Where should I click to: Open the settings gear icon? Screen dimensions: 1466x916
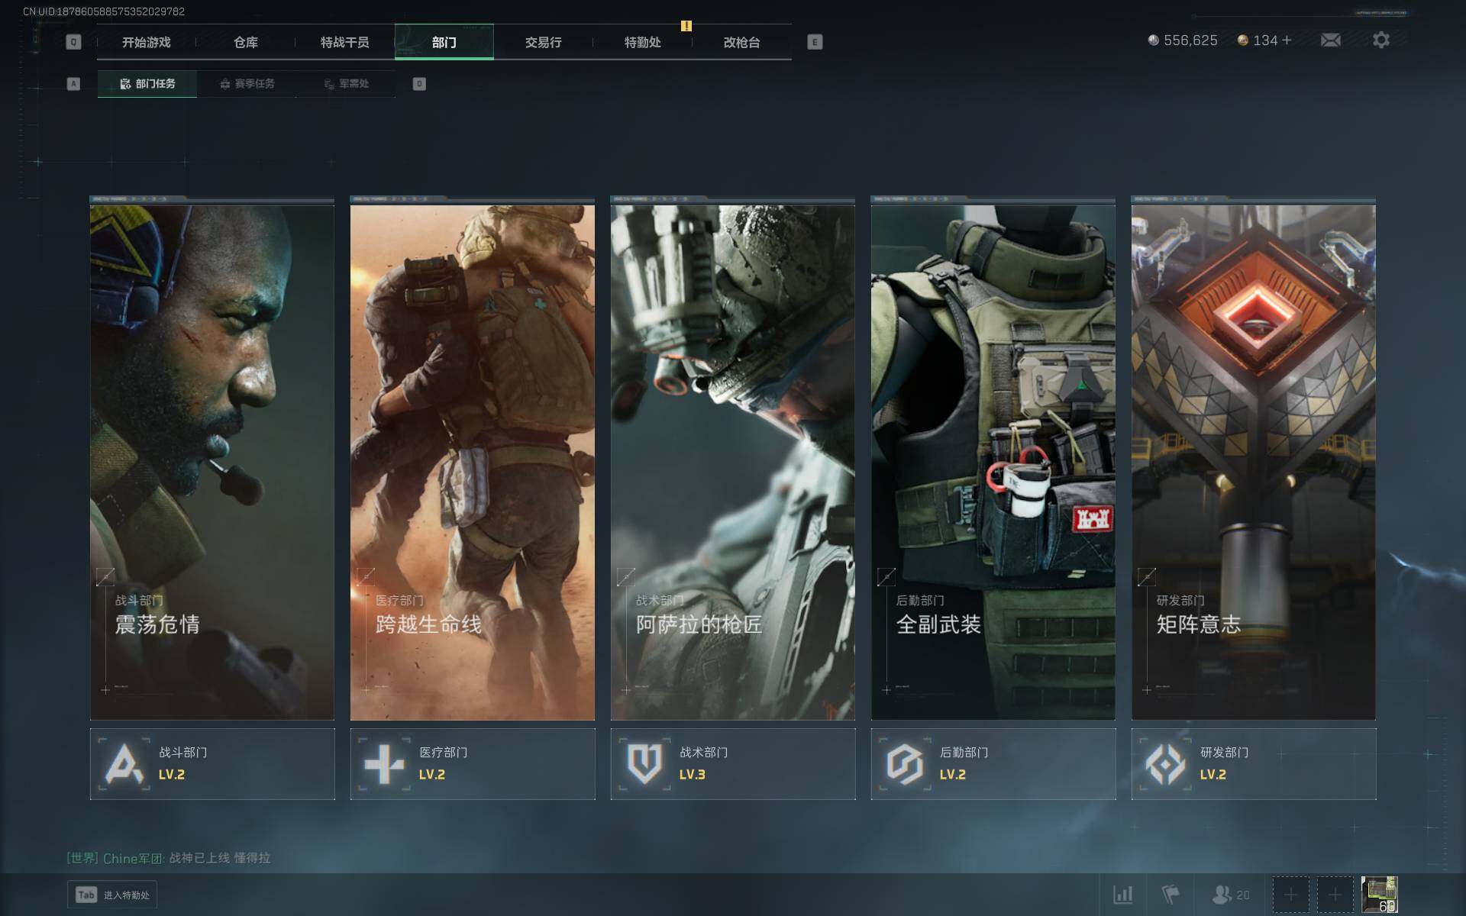tap(1380, 40)
